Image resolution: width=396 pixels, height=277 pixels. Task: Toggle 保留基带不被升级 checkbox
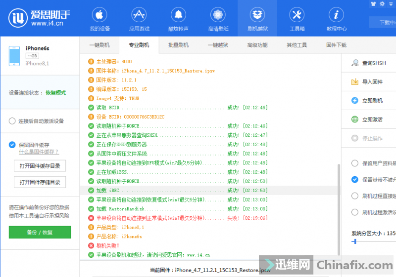coord(355,180)
